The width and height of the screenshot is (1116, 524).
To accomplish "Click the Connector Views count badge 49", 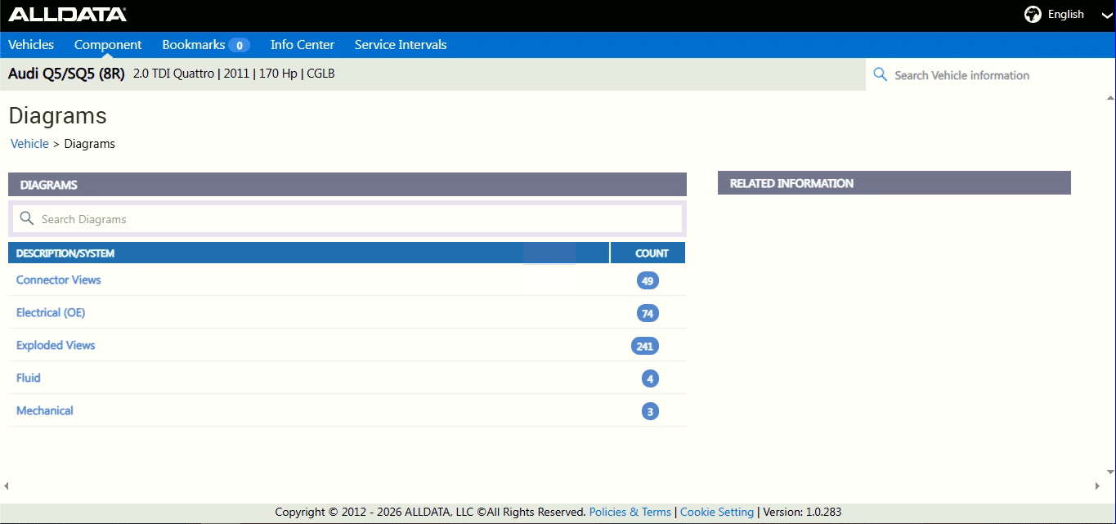I will [648, 280].
